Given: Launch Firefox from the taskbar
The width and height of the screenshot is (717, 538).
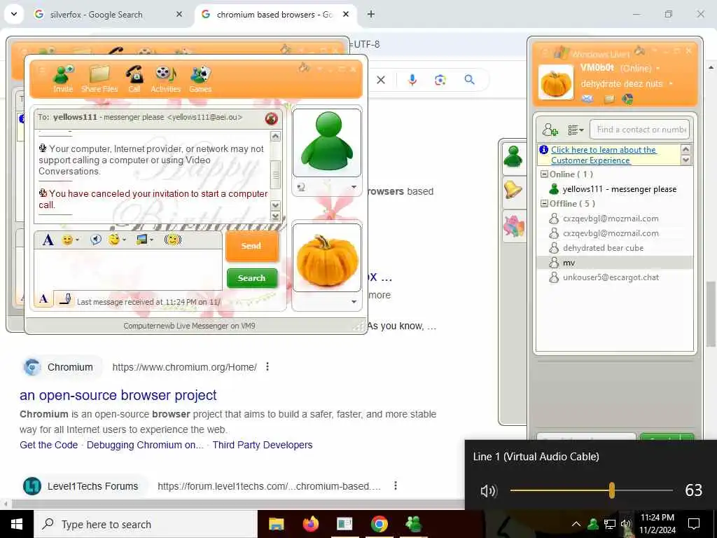Looking at the screenshot, I should [310, 524].
